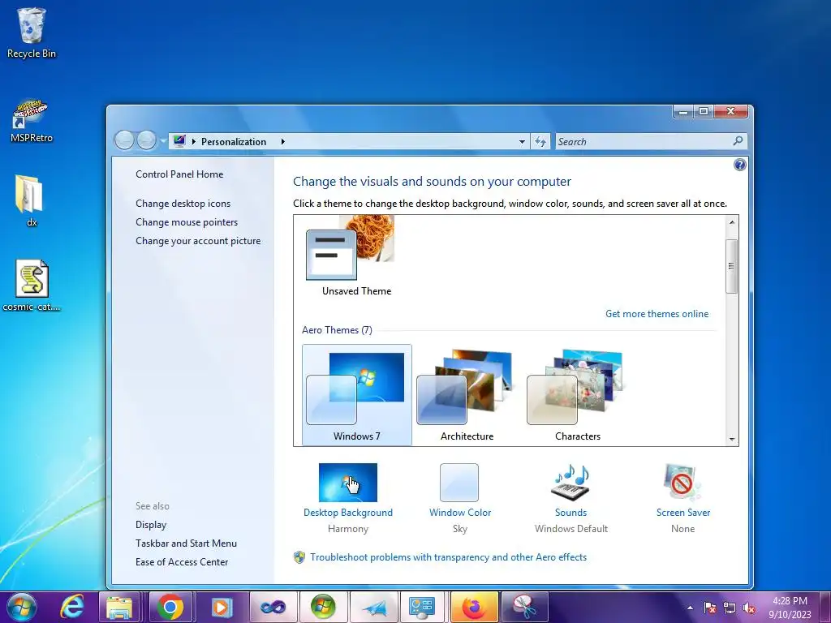Image resolution: width=831 pixels, height=623 pixels.
Task: Click the Sounds text link
Action: [x=571, y=513]
